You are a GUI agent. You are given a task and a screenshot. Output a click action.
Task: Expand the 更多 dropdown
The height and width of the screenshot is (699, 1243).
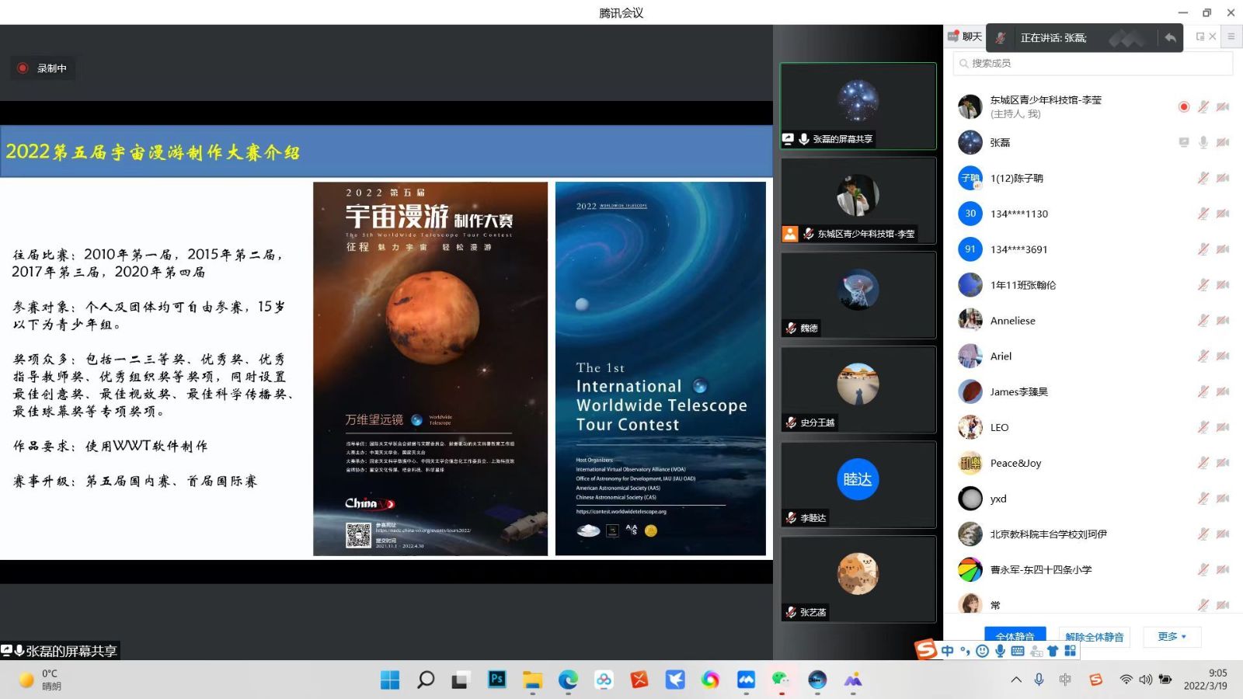(x=1172, y=637)
